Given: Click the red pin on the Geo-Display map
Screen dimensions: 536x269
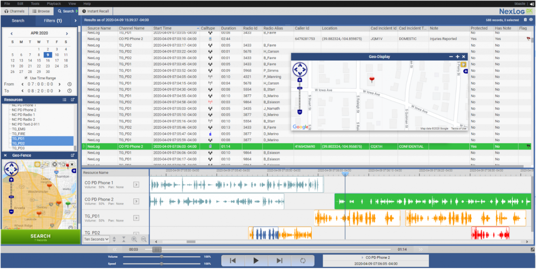Looking at the screenshot, I should click(x=371, y=80).
